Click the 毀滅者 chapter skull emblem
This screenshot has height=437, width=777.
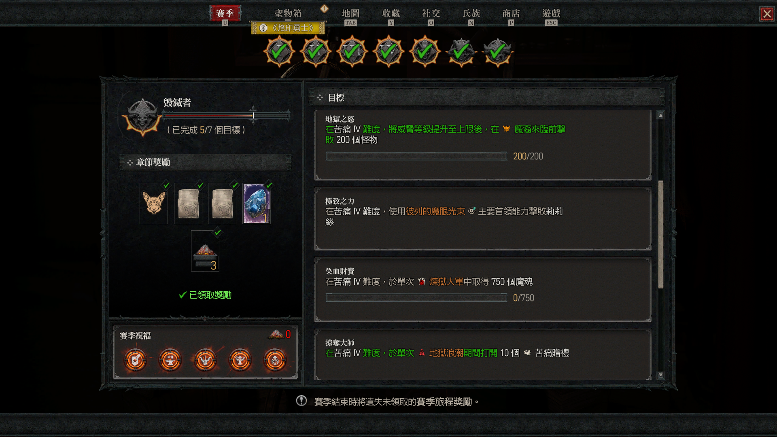142,117
